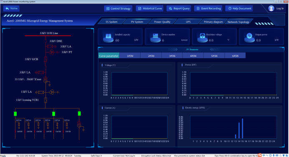Screen dimensions: 289x157
Task: Toggle the rightmost green feeder switch
Action: [x=79, y=113]
